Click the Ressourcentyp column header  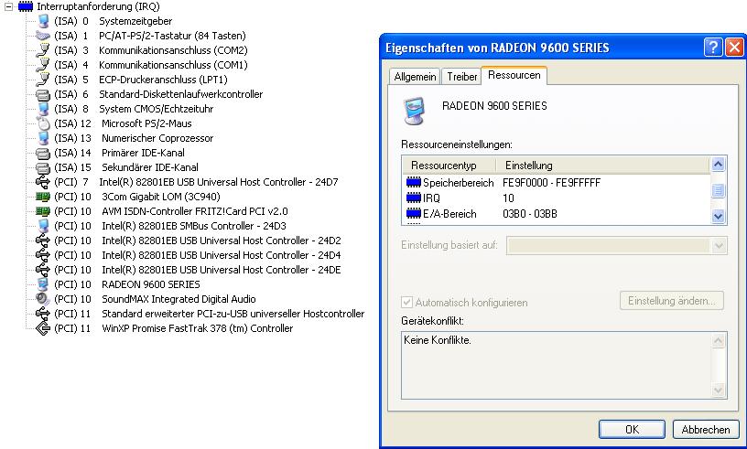click(449, 166)
